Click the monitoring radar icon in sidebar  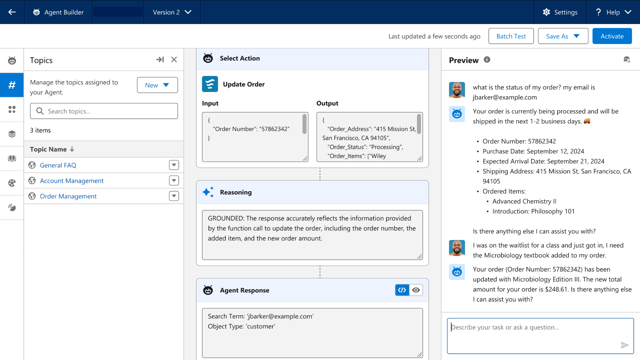coord(12,207)
